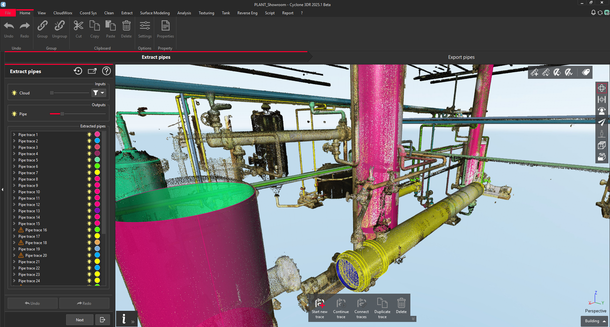Screen dimensions: 610x327
Task: Click the help icon in Extract pipes panel
Action: click(106, 71)
